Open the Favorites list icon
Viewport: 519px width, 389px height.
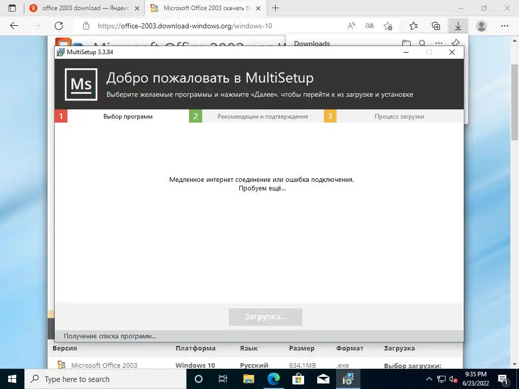coord(414,26)
